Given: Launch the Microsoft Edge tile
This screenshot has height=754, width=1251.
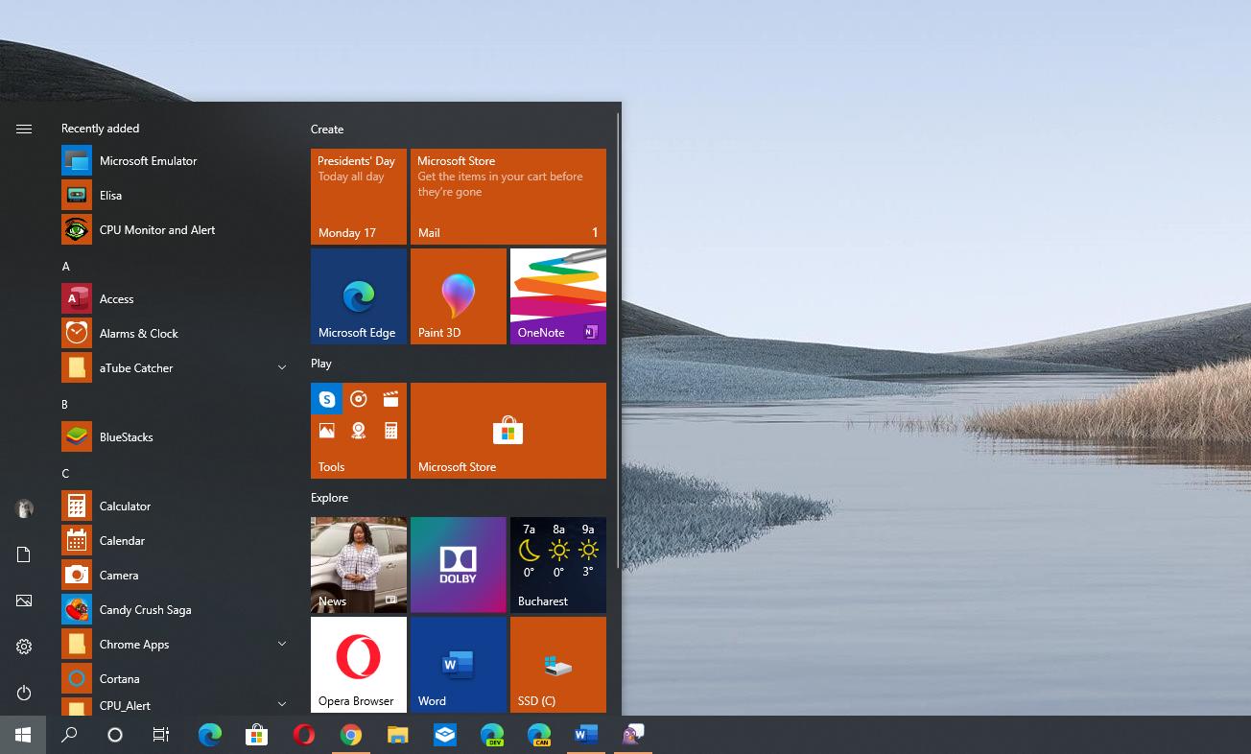Looking at the screenshot, I should click(359, 296).
